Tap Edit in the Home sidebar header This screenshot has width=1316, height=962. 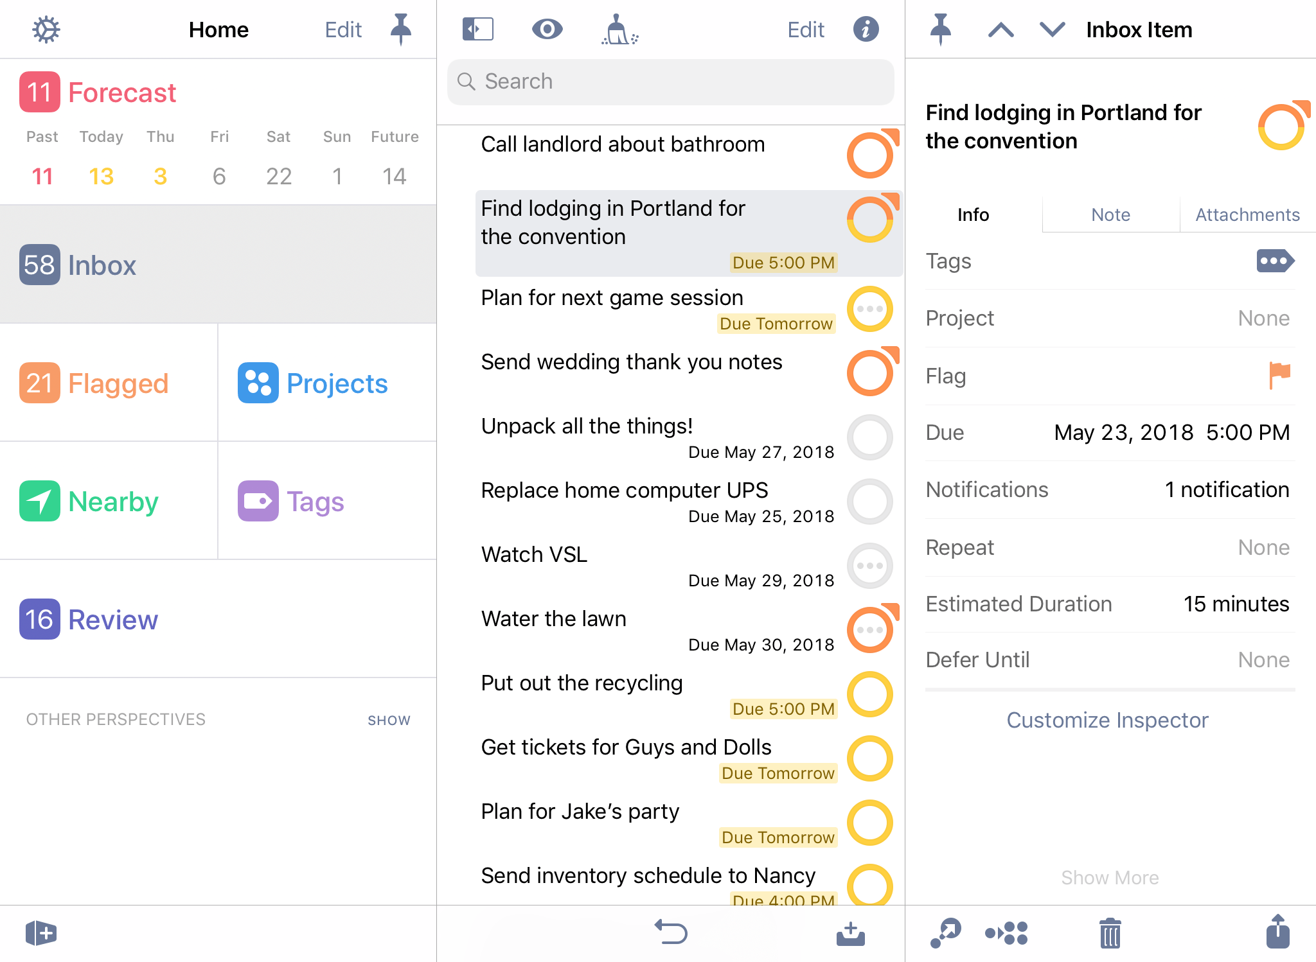click(x=343, y=30)
